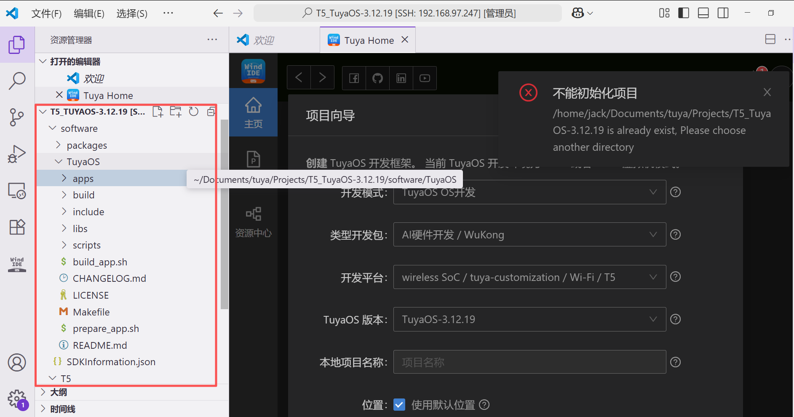Collapse all folders in explorer
Screen dimensions: 794x417
pyautogui.click(x=211, y=112)
